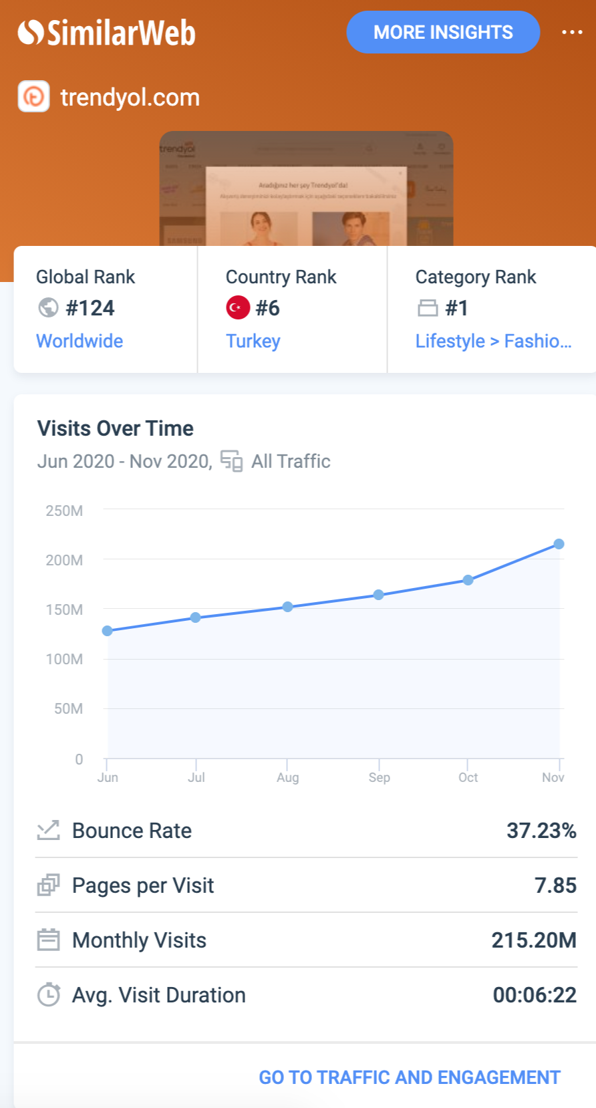The width and height of the screenshot is (596, 1108).
Task: Click the 215.20M monthly visits value
Action: [534, 940]
